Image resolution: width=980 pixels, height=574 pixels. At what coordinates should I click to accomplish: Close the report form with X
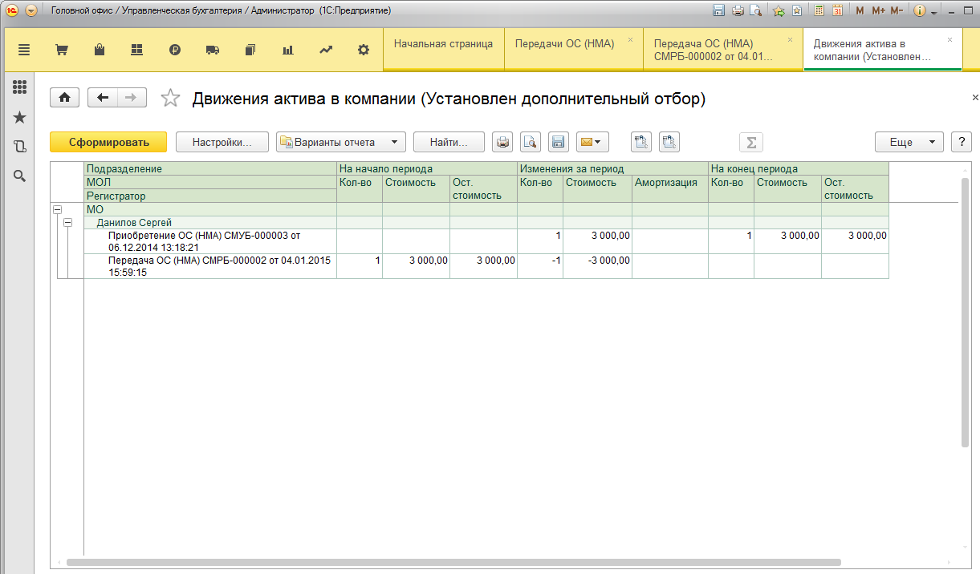tap(974, 97)
